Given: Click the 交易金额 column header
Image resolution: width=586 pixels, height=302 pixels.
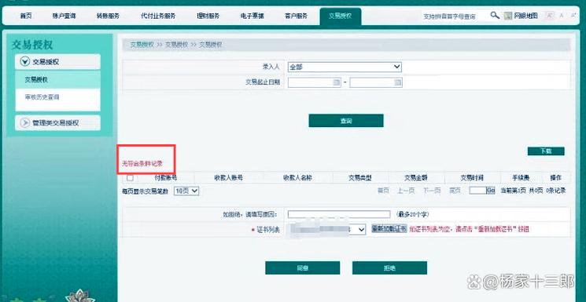Looking at the screenshot, I should click(416, 178).
